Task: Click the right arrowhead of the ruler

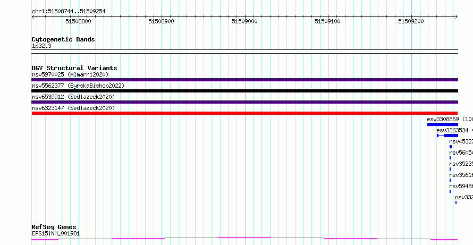Action: click(x=457, y=17)
